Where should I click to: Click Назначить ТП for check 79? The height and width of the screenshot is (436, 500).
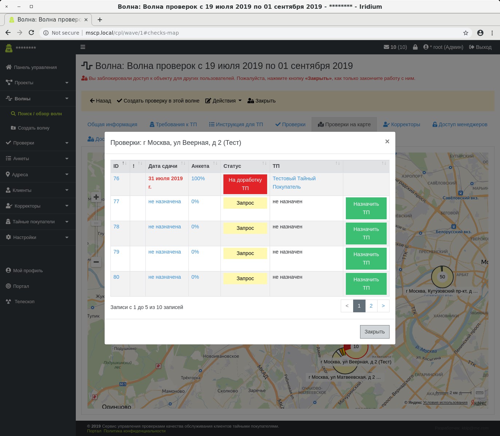coord(366,258)
